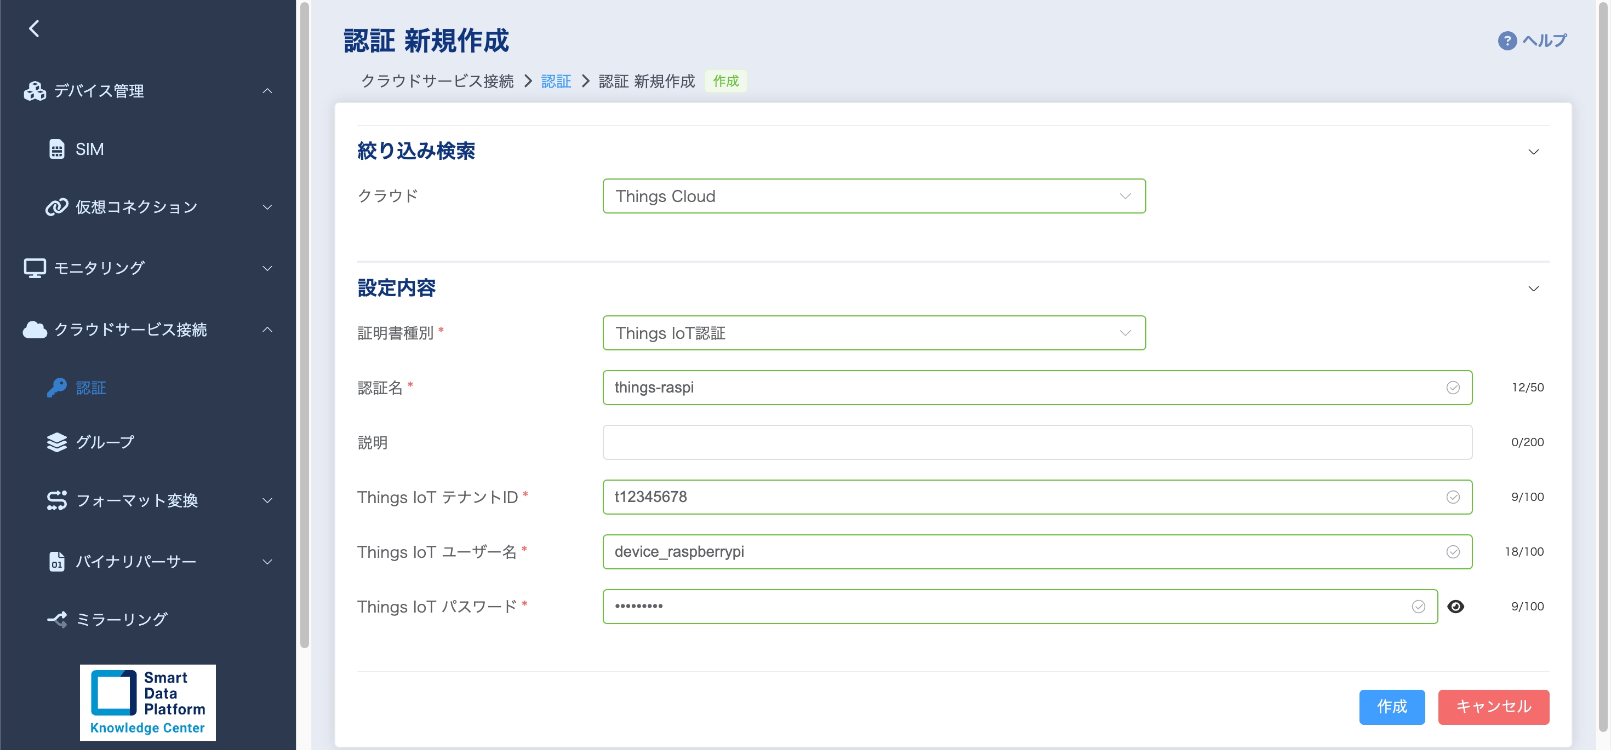Collapse デバイス管理 menu chevron
Image resolution: width=1611 pixels, height=750 pixels.
pos(267,91)
